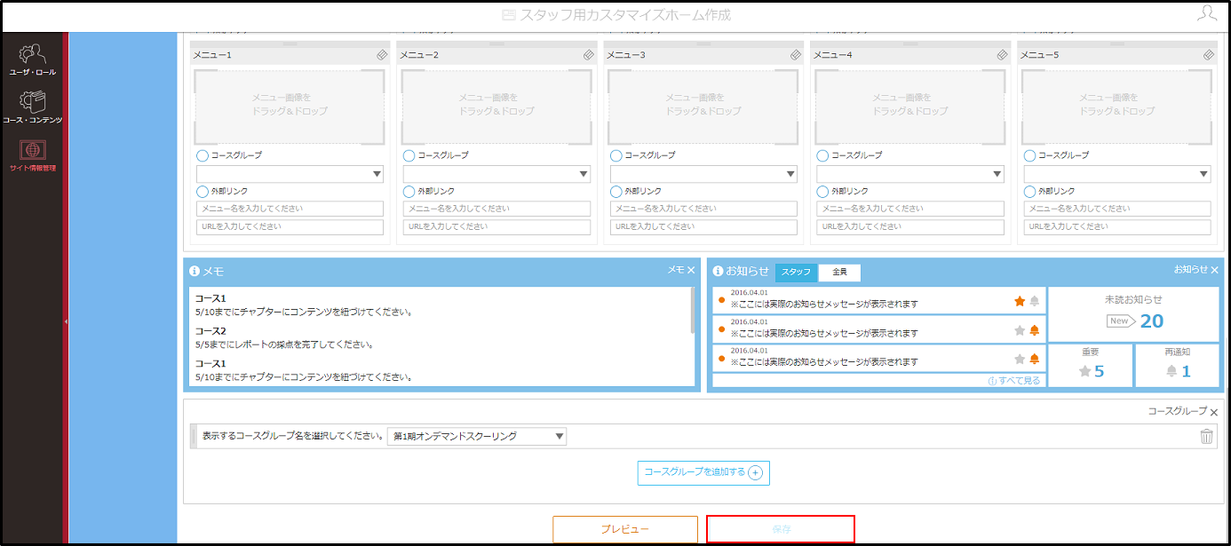Click コースグループを追加する button
Image resolution: width=1231 pixels, height=546 pixels.
pyautogui.click(x=703, y=472)
